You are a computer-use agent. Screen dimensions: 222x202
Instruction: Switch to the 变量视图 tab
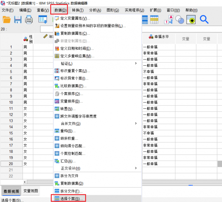tap(31, 191)
